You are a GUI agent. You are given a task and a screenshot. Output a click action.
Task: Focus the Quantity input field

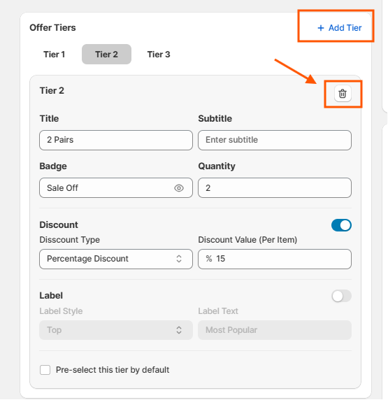coord(275,187)
